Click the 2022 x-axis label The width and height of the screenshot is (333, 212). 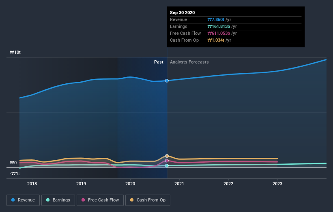tap(228, 184)
